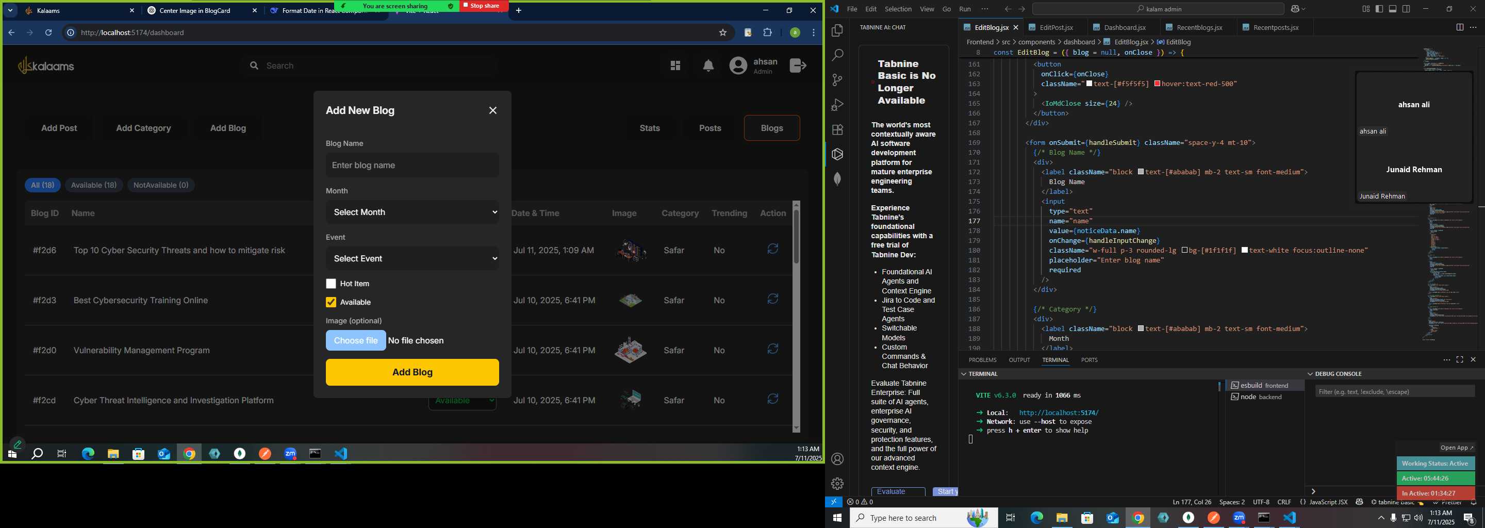Toggle VS Code bottom panel layout icon
1485x528 pixels.
1393,9
